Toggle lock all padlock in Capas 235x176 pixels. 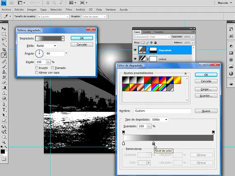(155, 43)
